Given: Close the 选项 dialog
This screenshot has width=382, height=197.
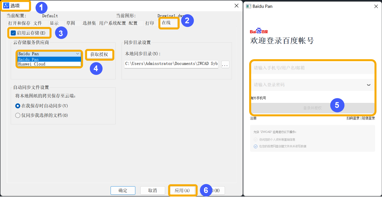Looking at the screenshot, I should click(236, 5).
